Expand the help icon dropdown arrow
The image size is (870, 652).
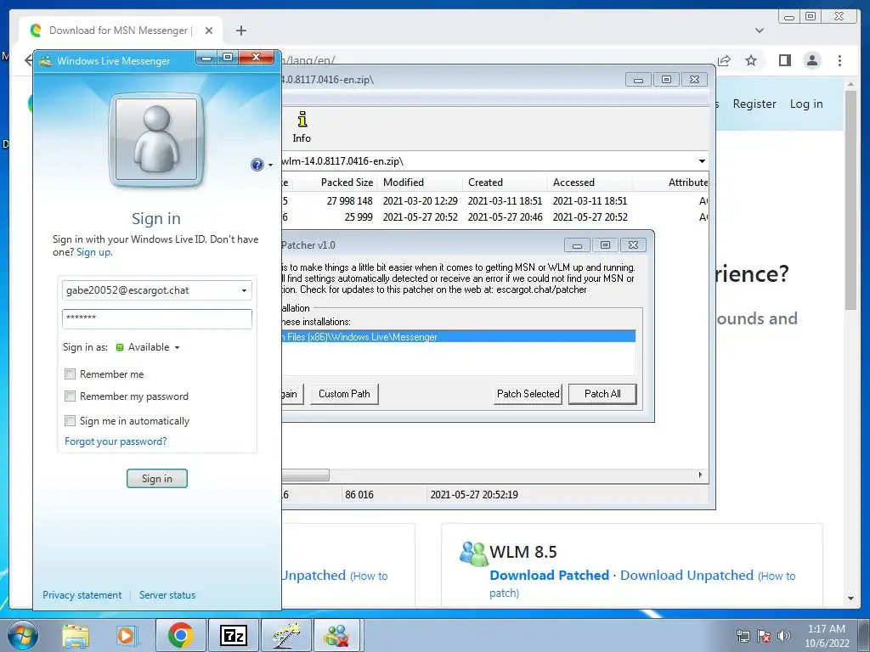click(270, 165)
